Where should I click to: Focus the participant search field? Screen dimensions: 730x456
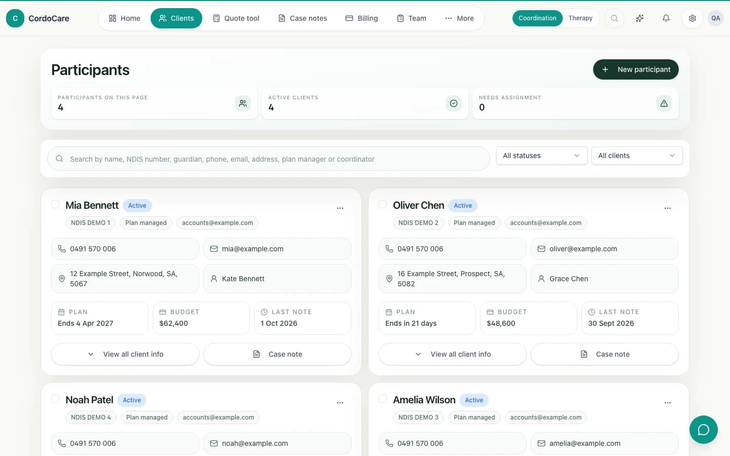(269, 159)
